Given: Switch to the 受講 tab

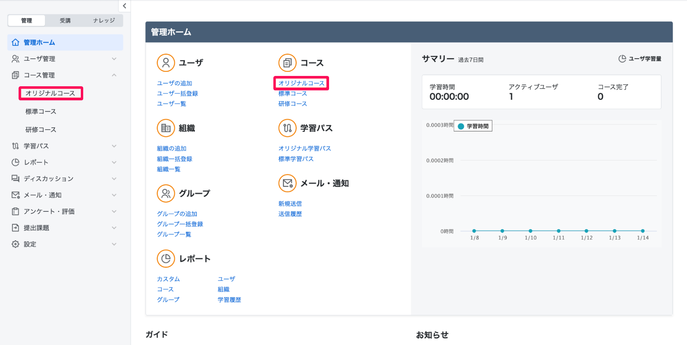Looking at the screenshot, I should click(65, 21).
